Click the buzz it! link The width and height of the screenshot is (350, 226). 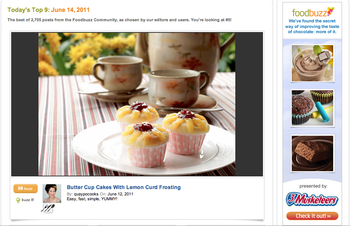pos(28,200)
